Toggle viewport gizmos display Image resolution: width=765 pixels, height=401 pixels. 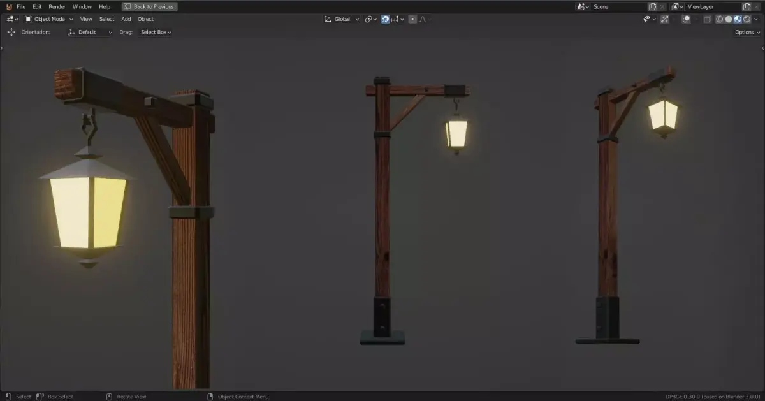[664, 19]
